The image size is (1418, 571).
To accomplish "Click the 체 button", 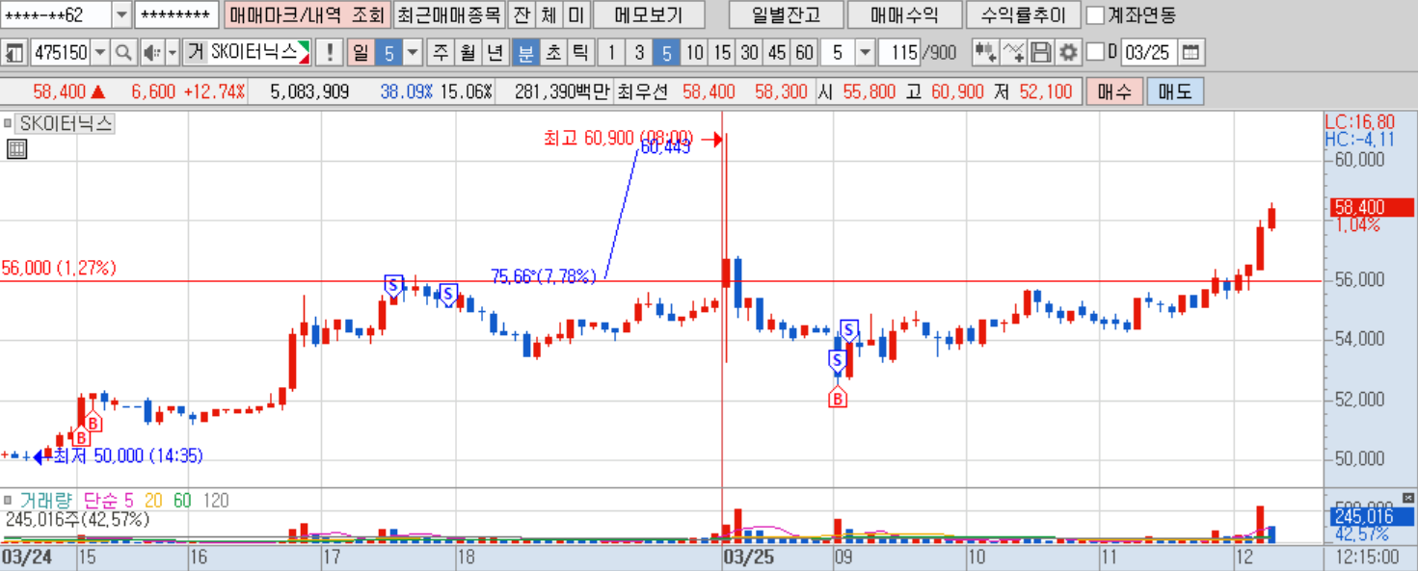I will (548, 15).
